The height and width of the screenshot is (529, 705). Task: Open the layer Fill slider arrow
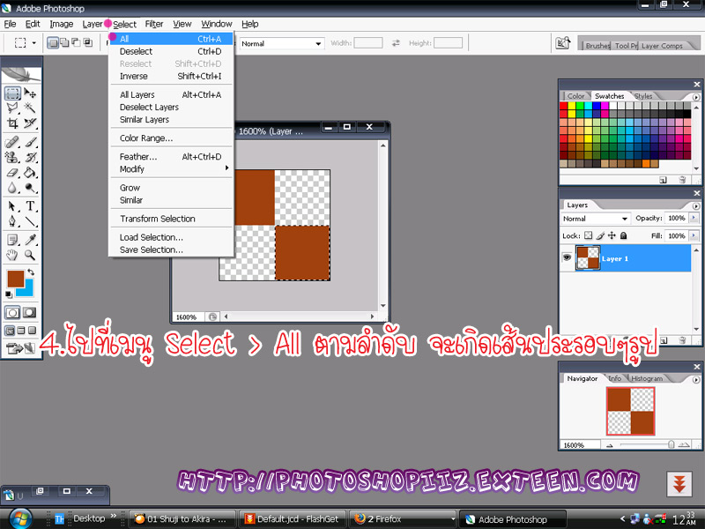(x=694, y=235)
